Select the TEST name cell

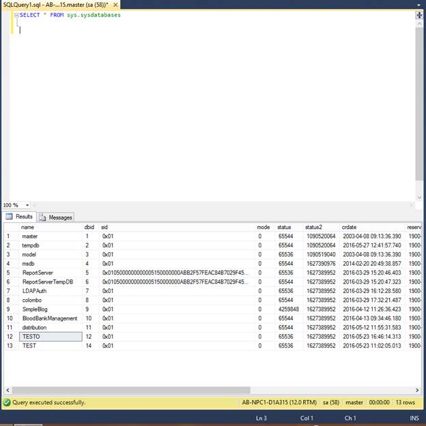51,346
